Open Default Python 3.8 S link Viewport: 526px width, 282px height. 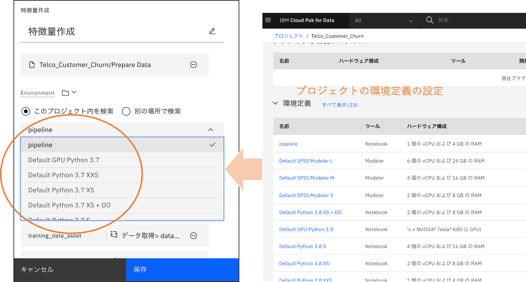point(302,246)
